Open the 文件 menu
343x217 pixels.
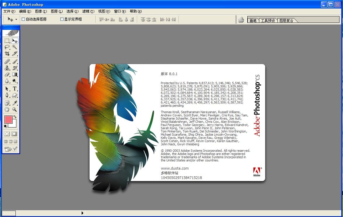click(9, 11)
